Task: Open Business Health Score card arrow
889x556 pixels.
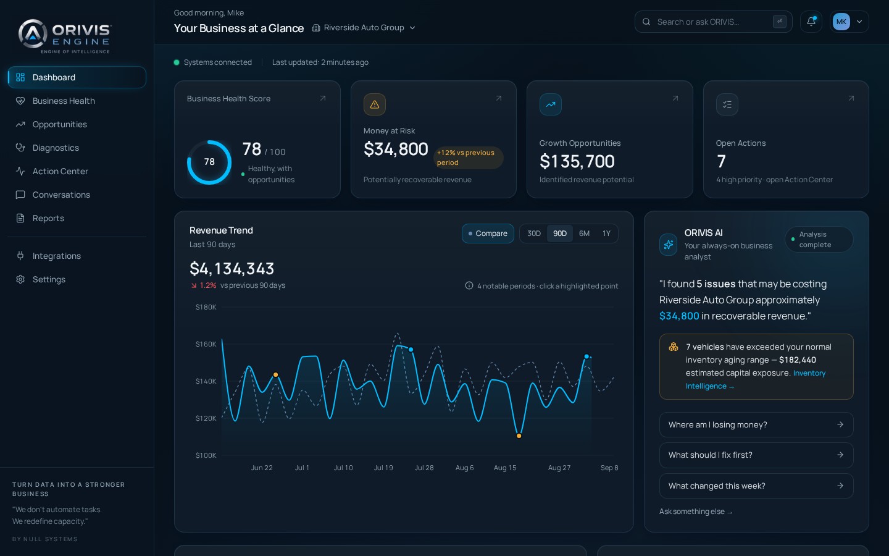Action: tap(323, 98)
